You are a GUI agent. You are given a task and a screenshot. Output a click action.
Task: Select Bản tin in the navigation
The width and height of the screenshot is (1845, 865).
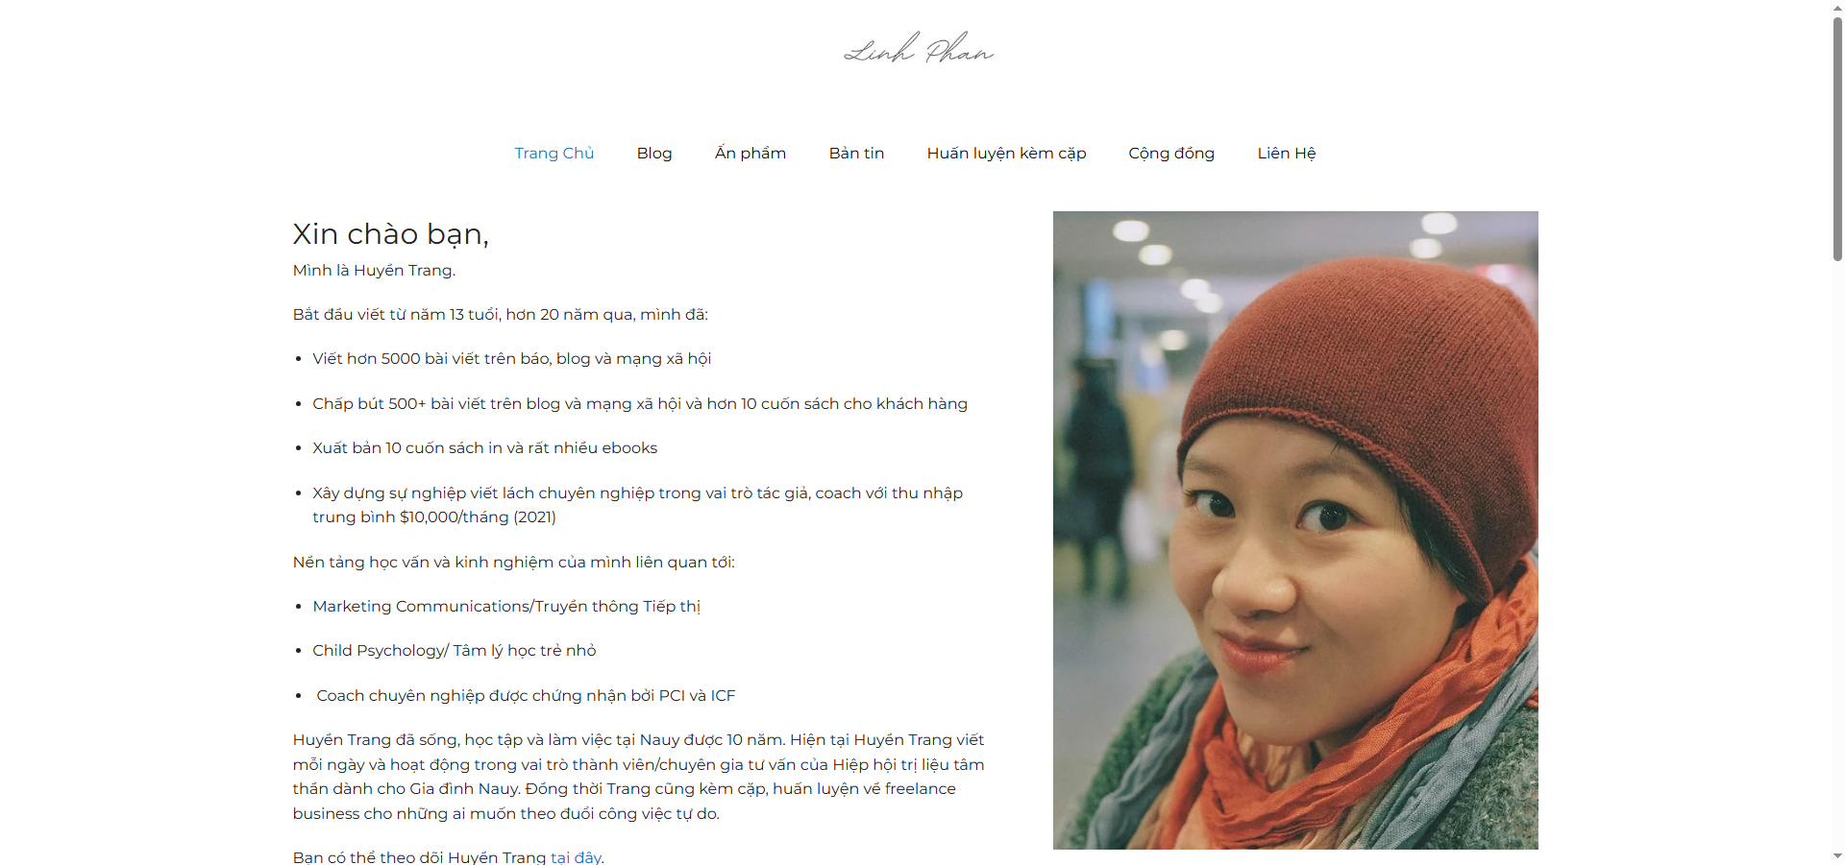[x=856, y=154]
